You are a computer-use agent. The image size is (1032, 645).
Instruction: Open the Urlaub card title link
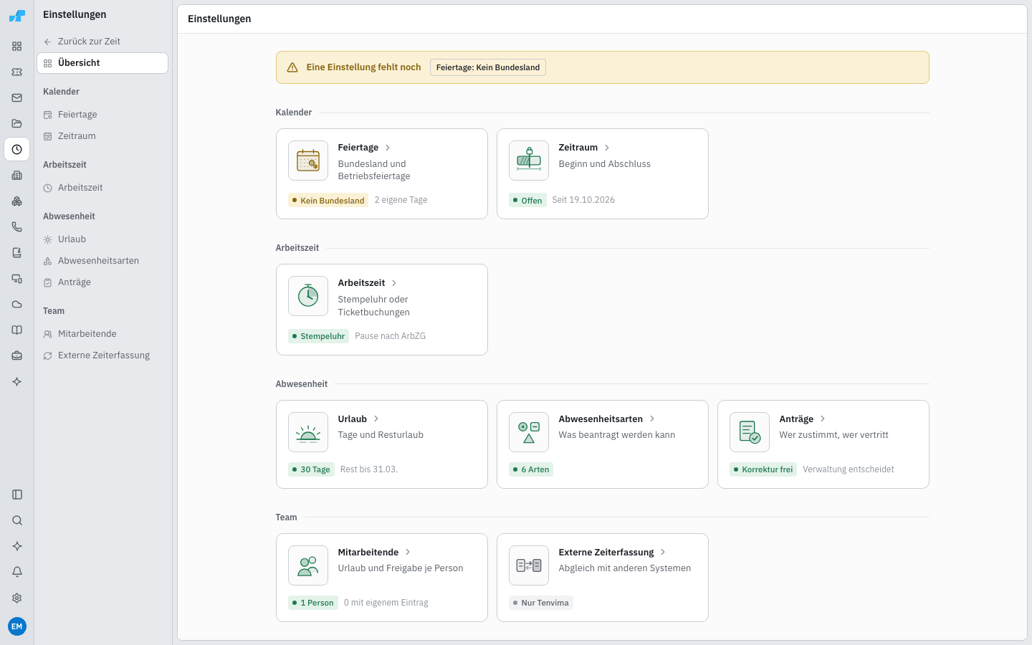tap(353, 419)
